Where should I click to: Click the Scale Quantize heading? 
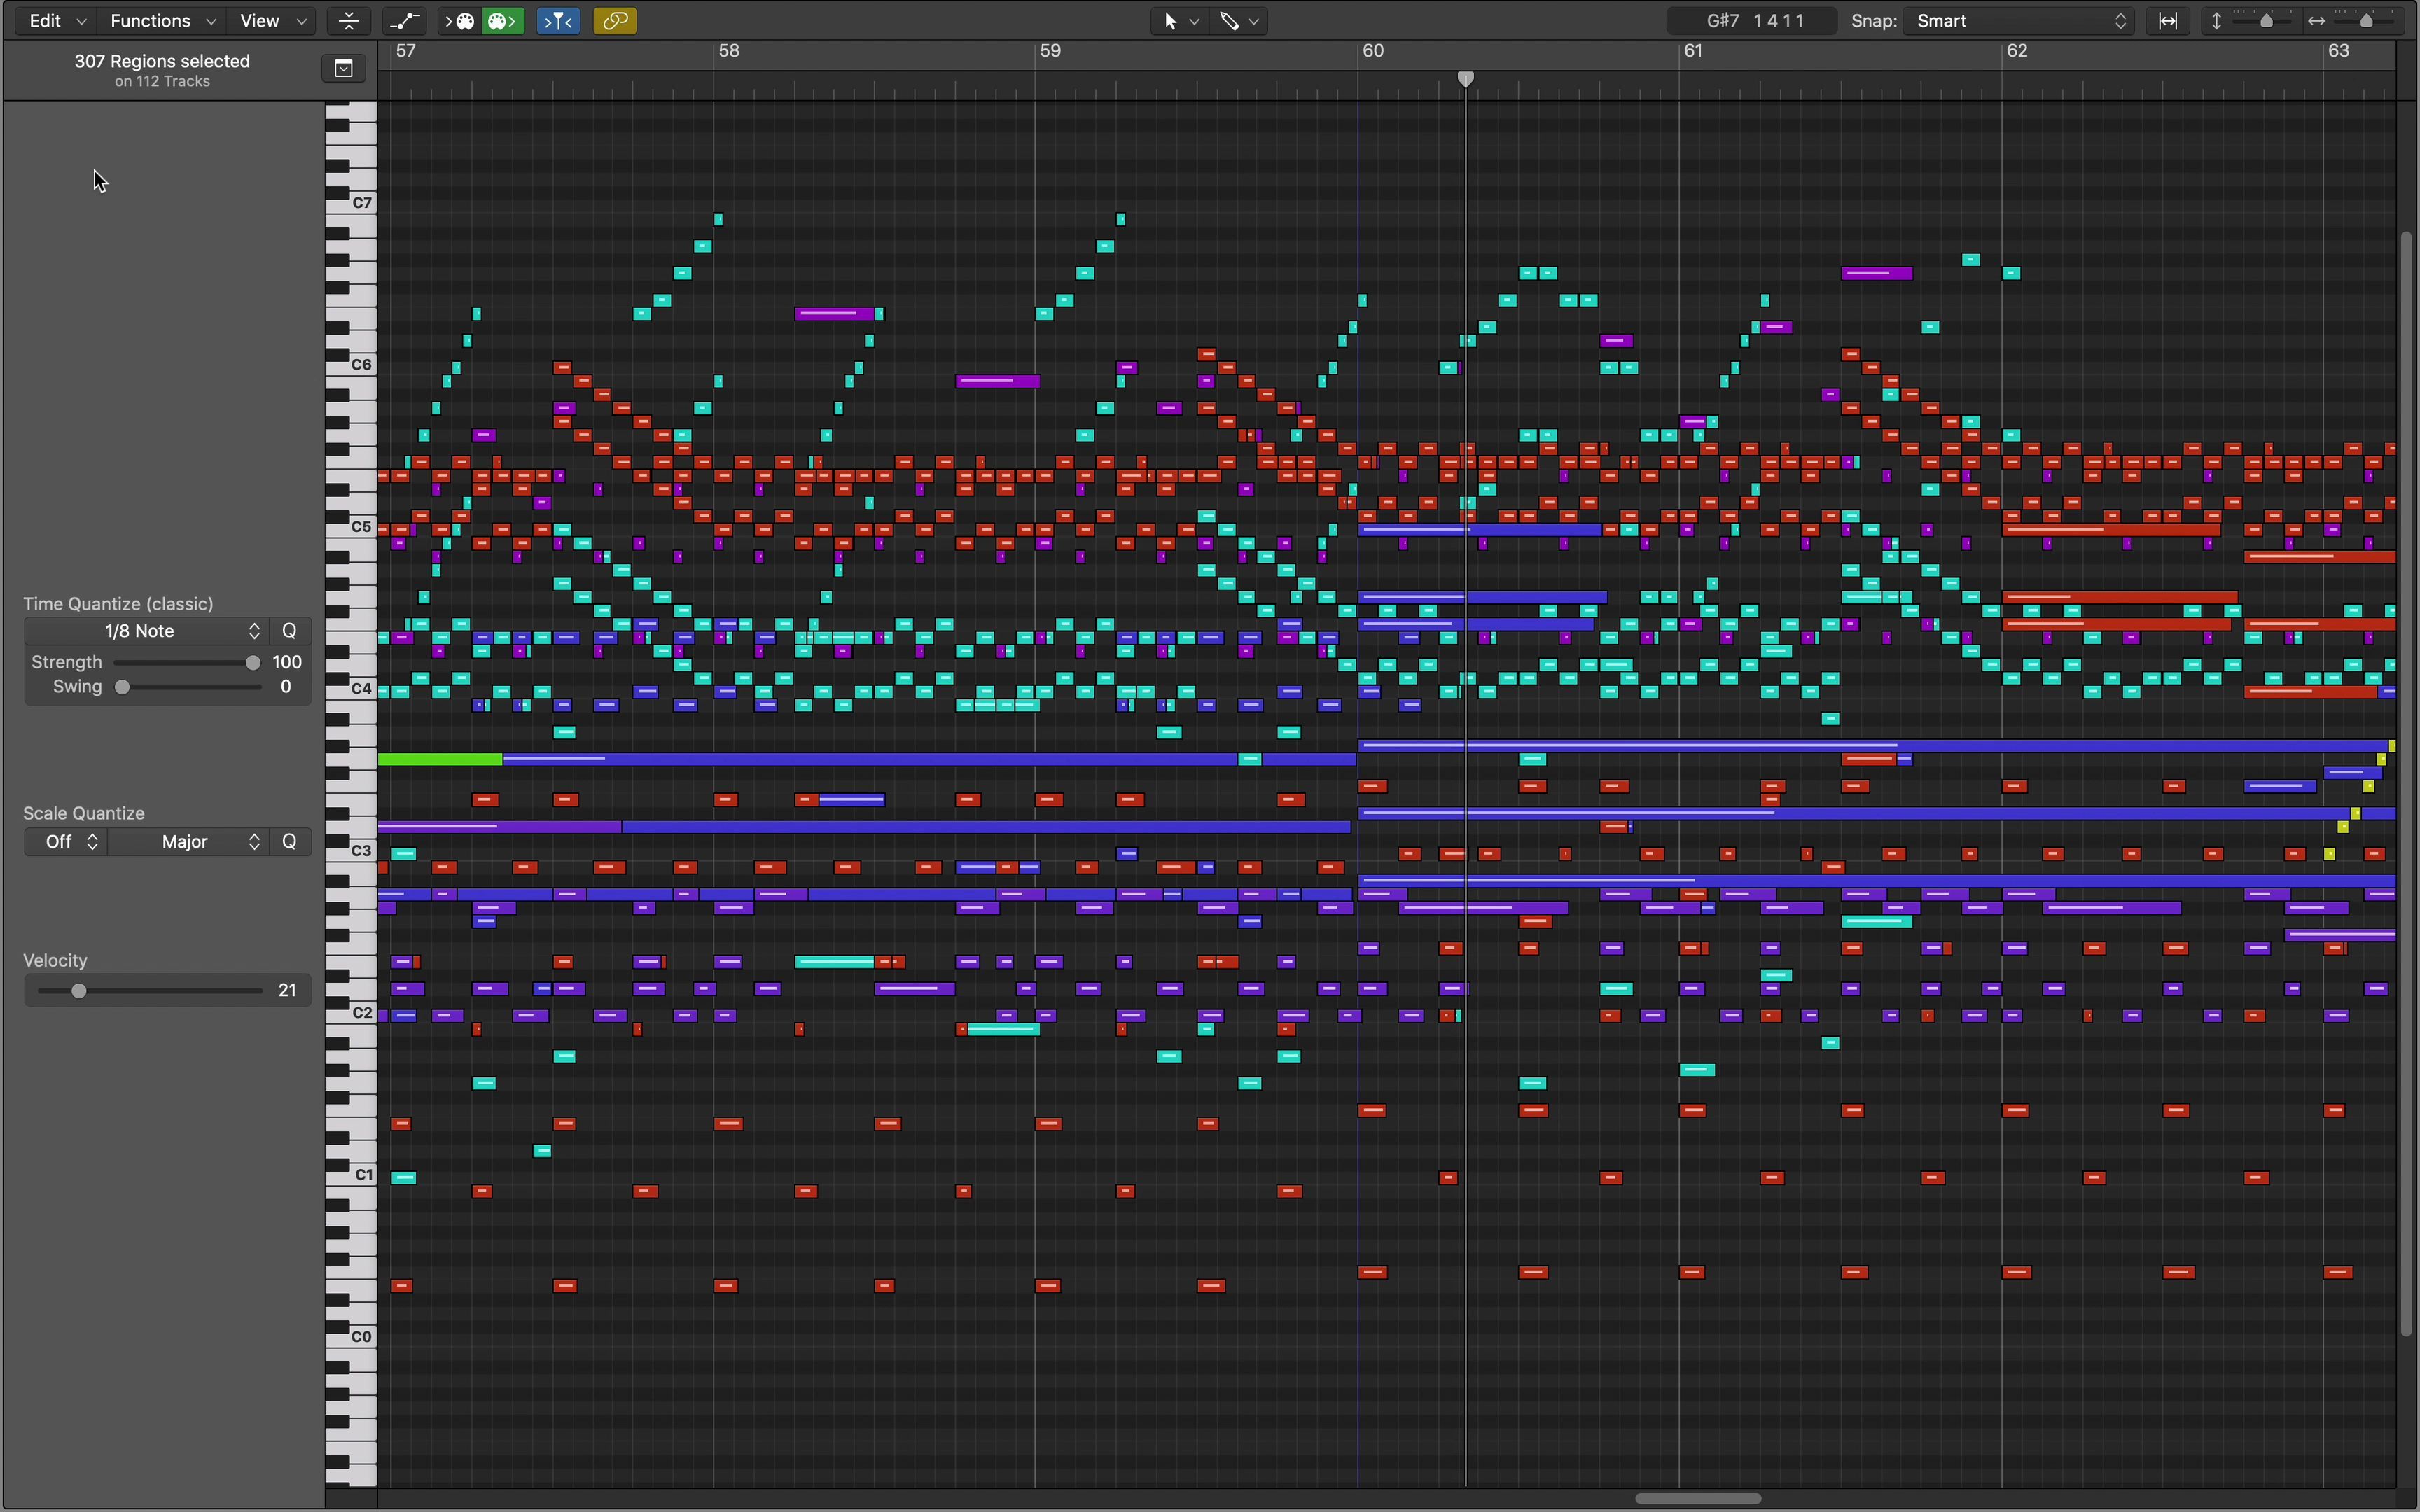click(84, 814)
